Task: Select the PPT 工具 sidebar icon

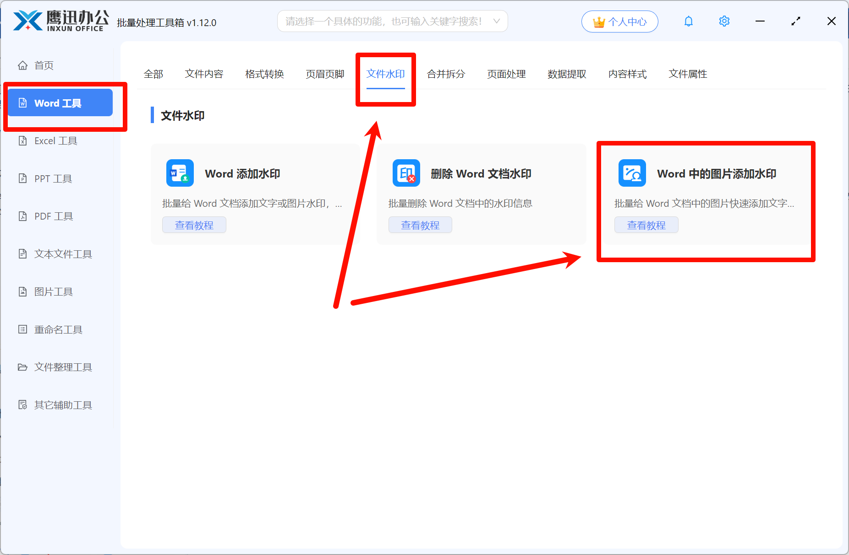Action: click(52, 178)
